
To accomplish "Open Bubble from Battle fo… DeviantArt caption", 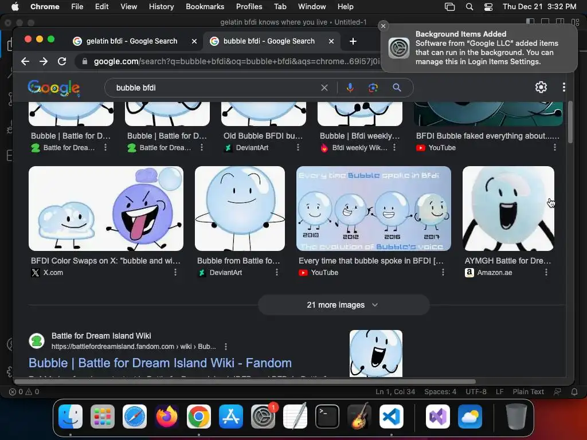I will pos(238,261).
